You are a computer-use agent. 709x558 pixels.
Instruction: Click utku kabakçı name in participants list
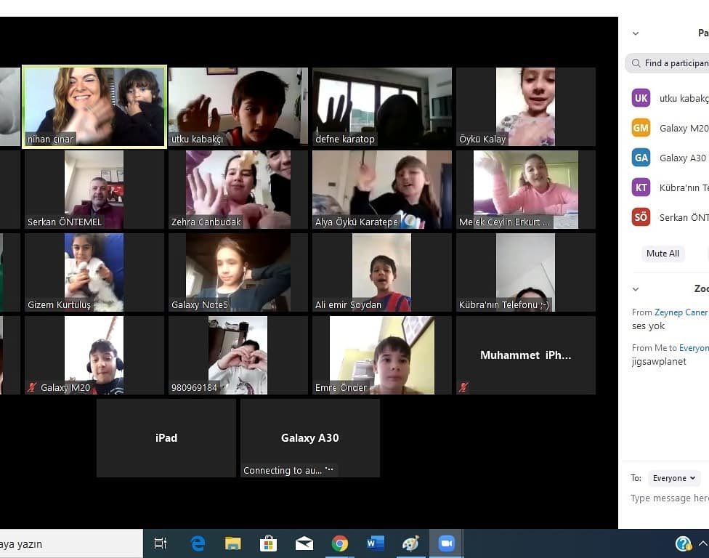click(x=684, y=98)
